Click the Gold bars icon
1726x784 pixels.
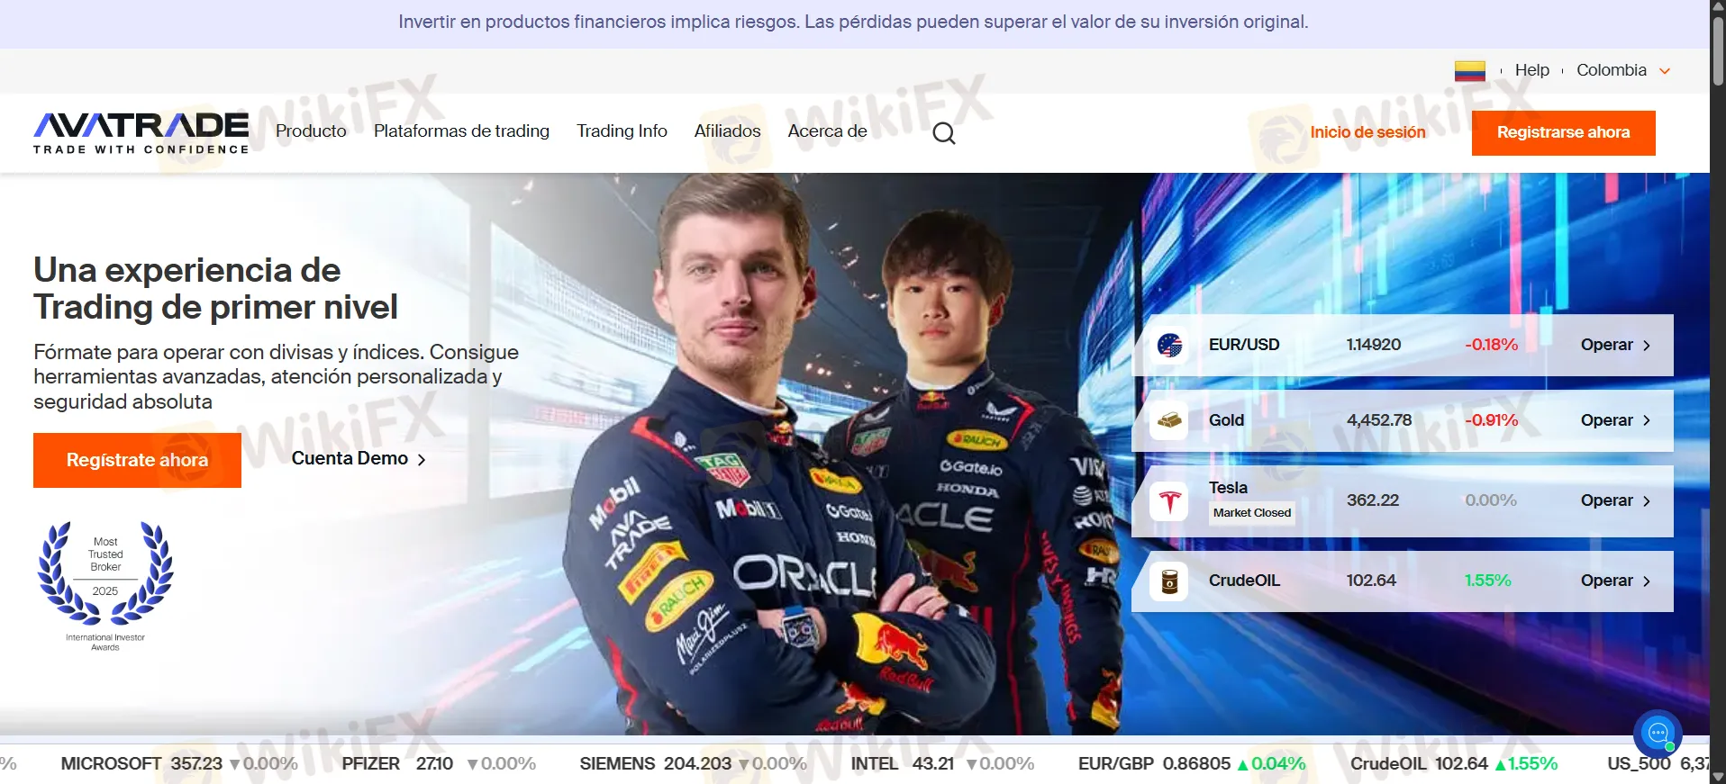1169,420
